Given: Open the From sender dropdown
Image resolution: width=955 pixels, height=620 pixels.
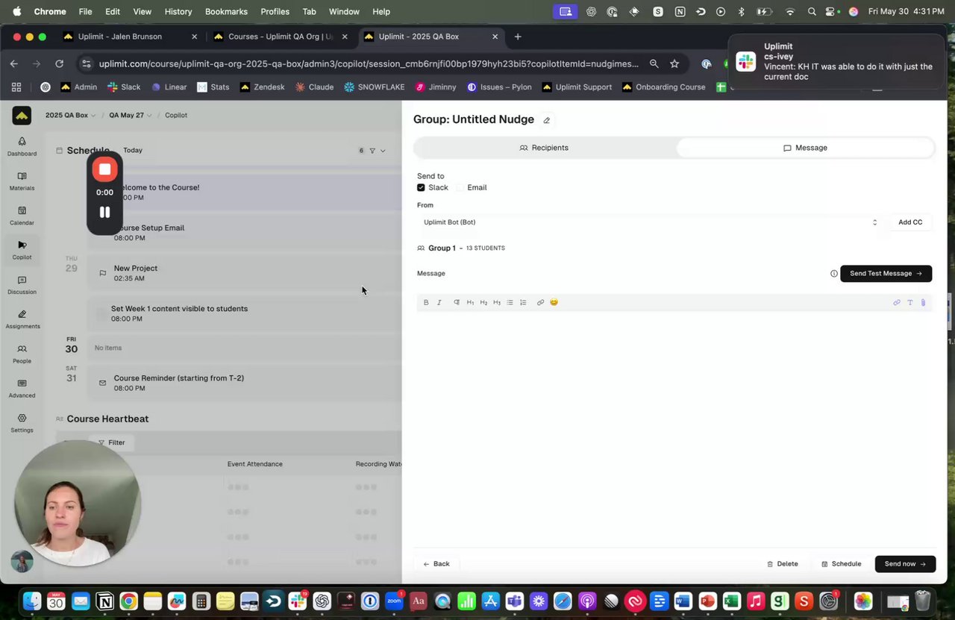Looking at the screenshot, I should pos(651,222).
